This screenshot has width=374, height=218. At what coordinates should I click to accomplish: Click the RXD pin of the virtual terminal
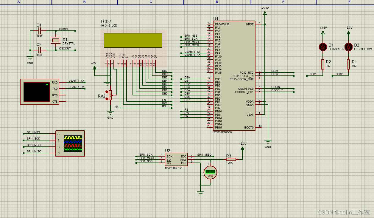tap(55, 83)
